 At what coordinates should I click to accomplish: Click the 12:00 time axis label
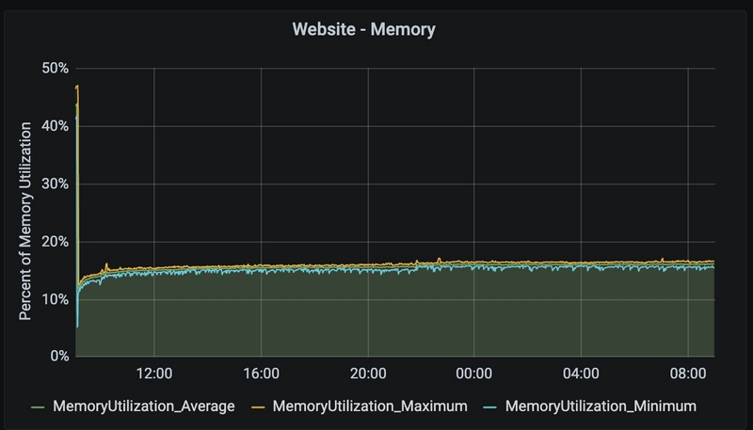[153, 374]
